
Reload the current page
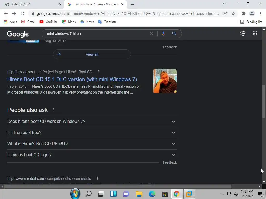click(x=22, y=13)
